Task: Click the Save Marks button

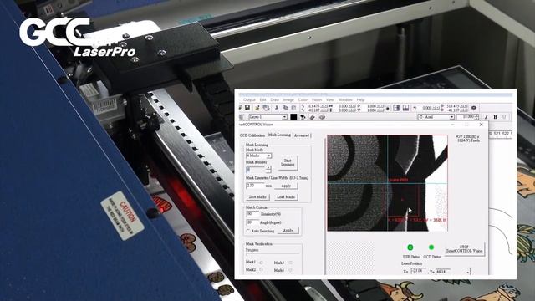Action: pyautogui.click(x=257, y=197)
